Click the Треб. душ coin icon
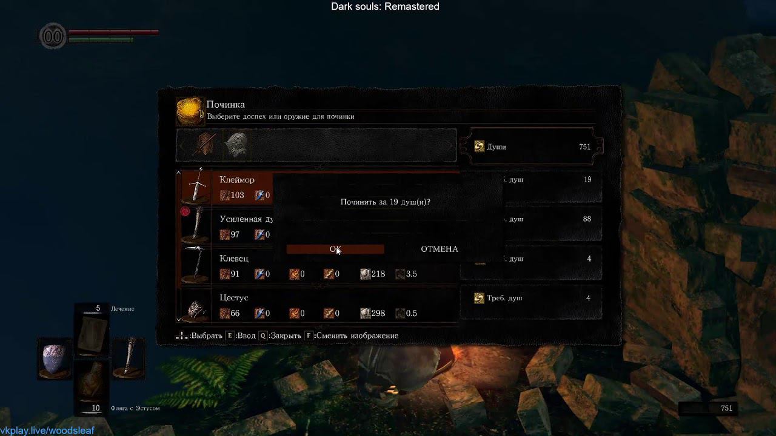 (479, 298)
